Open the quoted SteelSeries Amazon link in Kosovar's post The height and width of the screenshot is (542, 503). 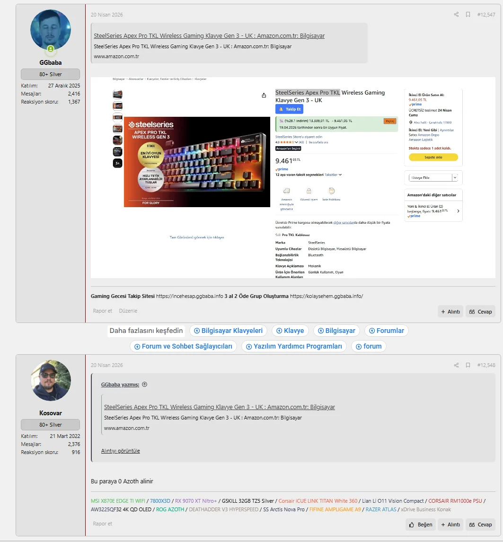pyautogui.click(x=220, y=407)
